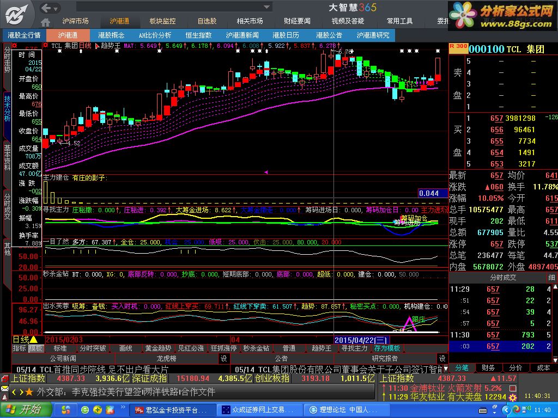Open the 成本 tab in the quote panel
Viewport: 558px width, 418px height.
543,368
